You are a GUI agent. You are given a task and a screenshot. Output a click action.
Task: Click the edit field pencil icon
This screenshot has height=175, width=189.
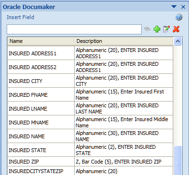167,29
